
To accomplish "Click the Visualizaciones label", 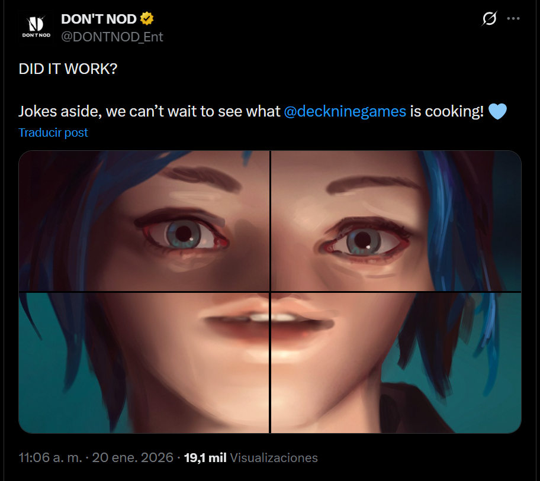I will click(274, 457).
